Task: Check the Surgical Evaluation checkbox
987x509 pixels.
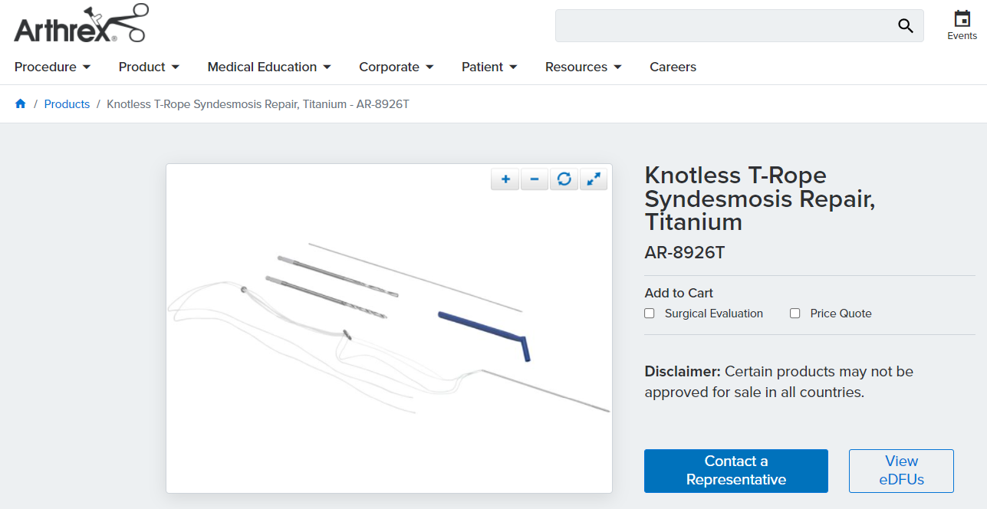Action: tap(650, 314)
